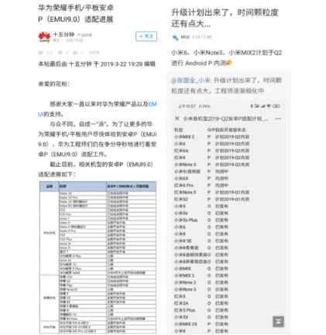Select the 小米9/透明版 row
326x335 pixels.
tap(201, 171)
